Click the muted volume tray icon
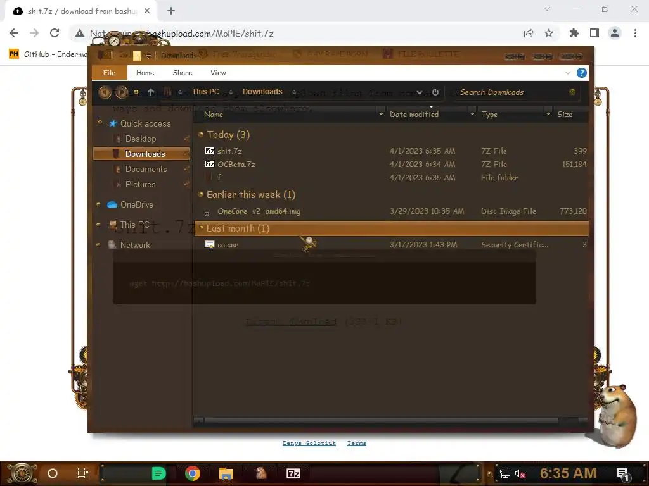This screenshot has height=486, width=649. coord(520,473)
